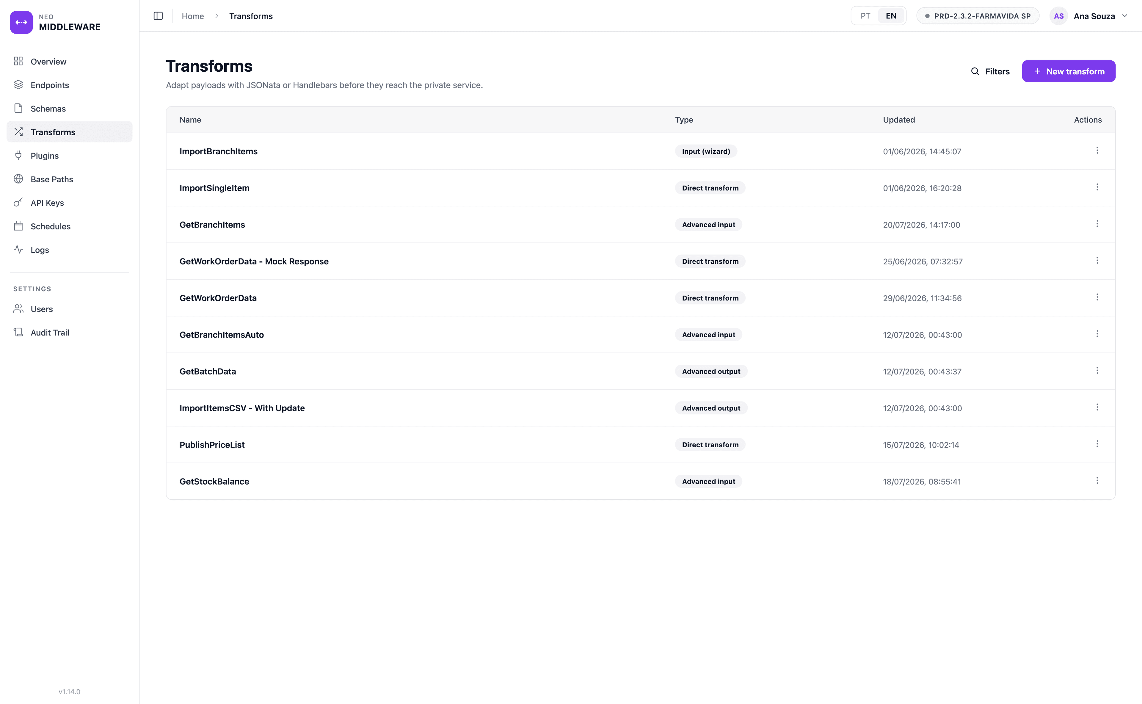Viewport: 1142px width, 704px height.
Task: Open actions for ImportItemsCSV - With Update
Action: point(1097,407)
